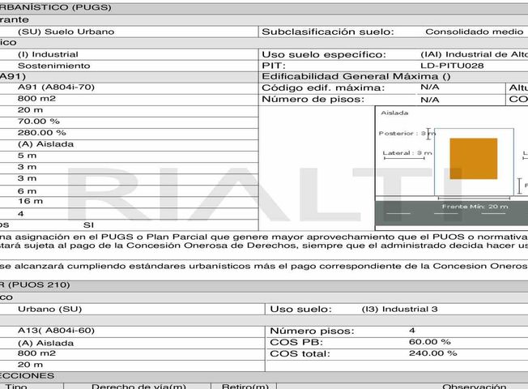Click 'Frente Mín: 20 m' diagram label
Viewport: 528px width, 389px height.
(475, 207)
